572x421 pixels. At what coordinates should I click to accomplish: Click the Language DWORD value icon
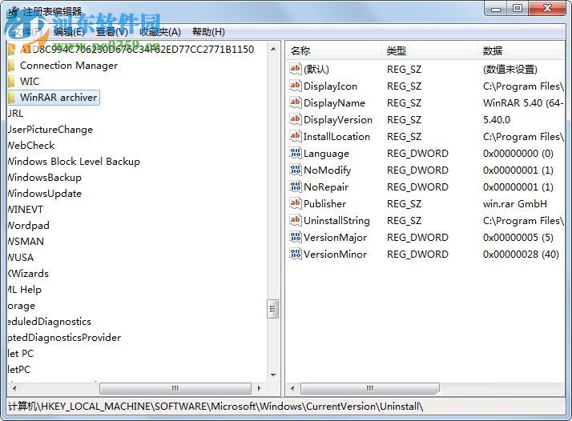coord(295,154)
